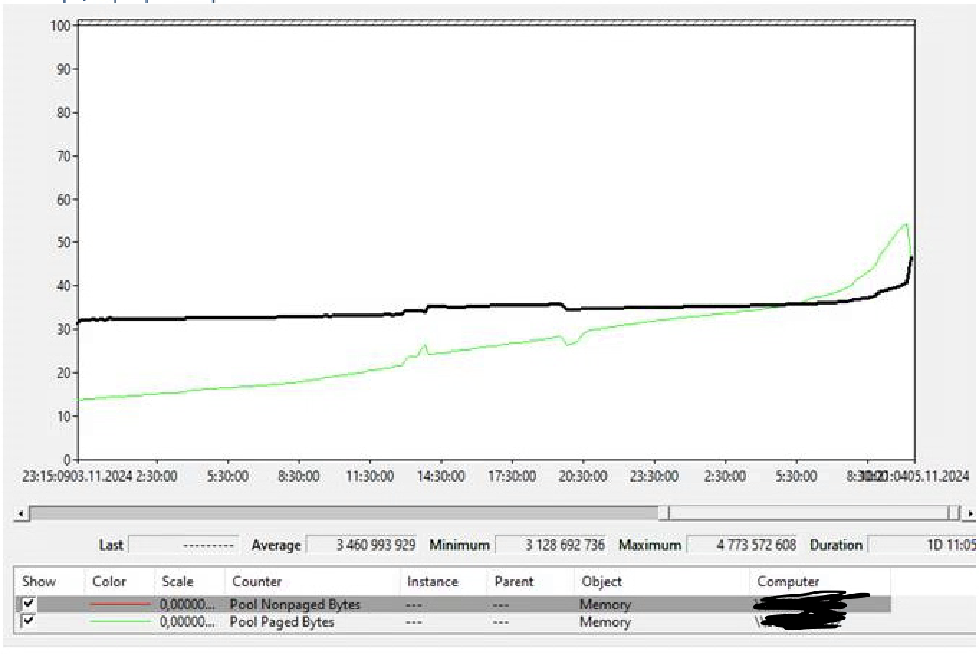Sort by the Object column header
This screenshot has height=654, width=979.
click(x=602, y=581)
